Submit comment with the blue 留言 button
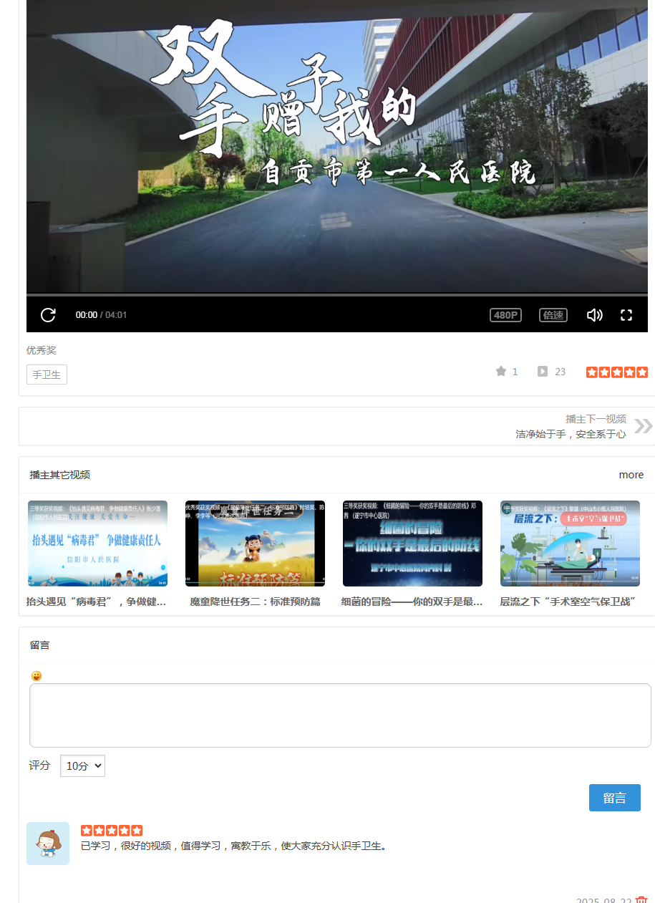 (614, 798)
